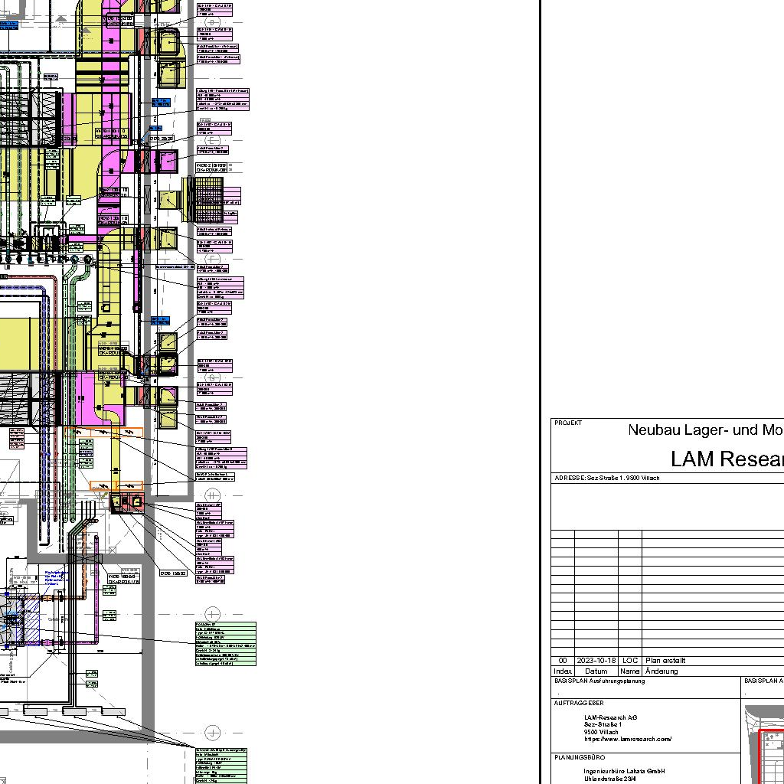This screenshot has height=784, width=784.
Task: Click the 'Name' column header
Action: 630,671
